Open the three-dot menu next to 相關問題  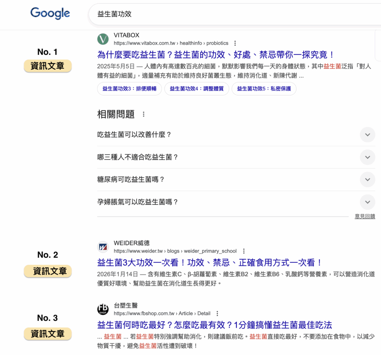pos(144,114)
